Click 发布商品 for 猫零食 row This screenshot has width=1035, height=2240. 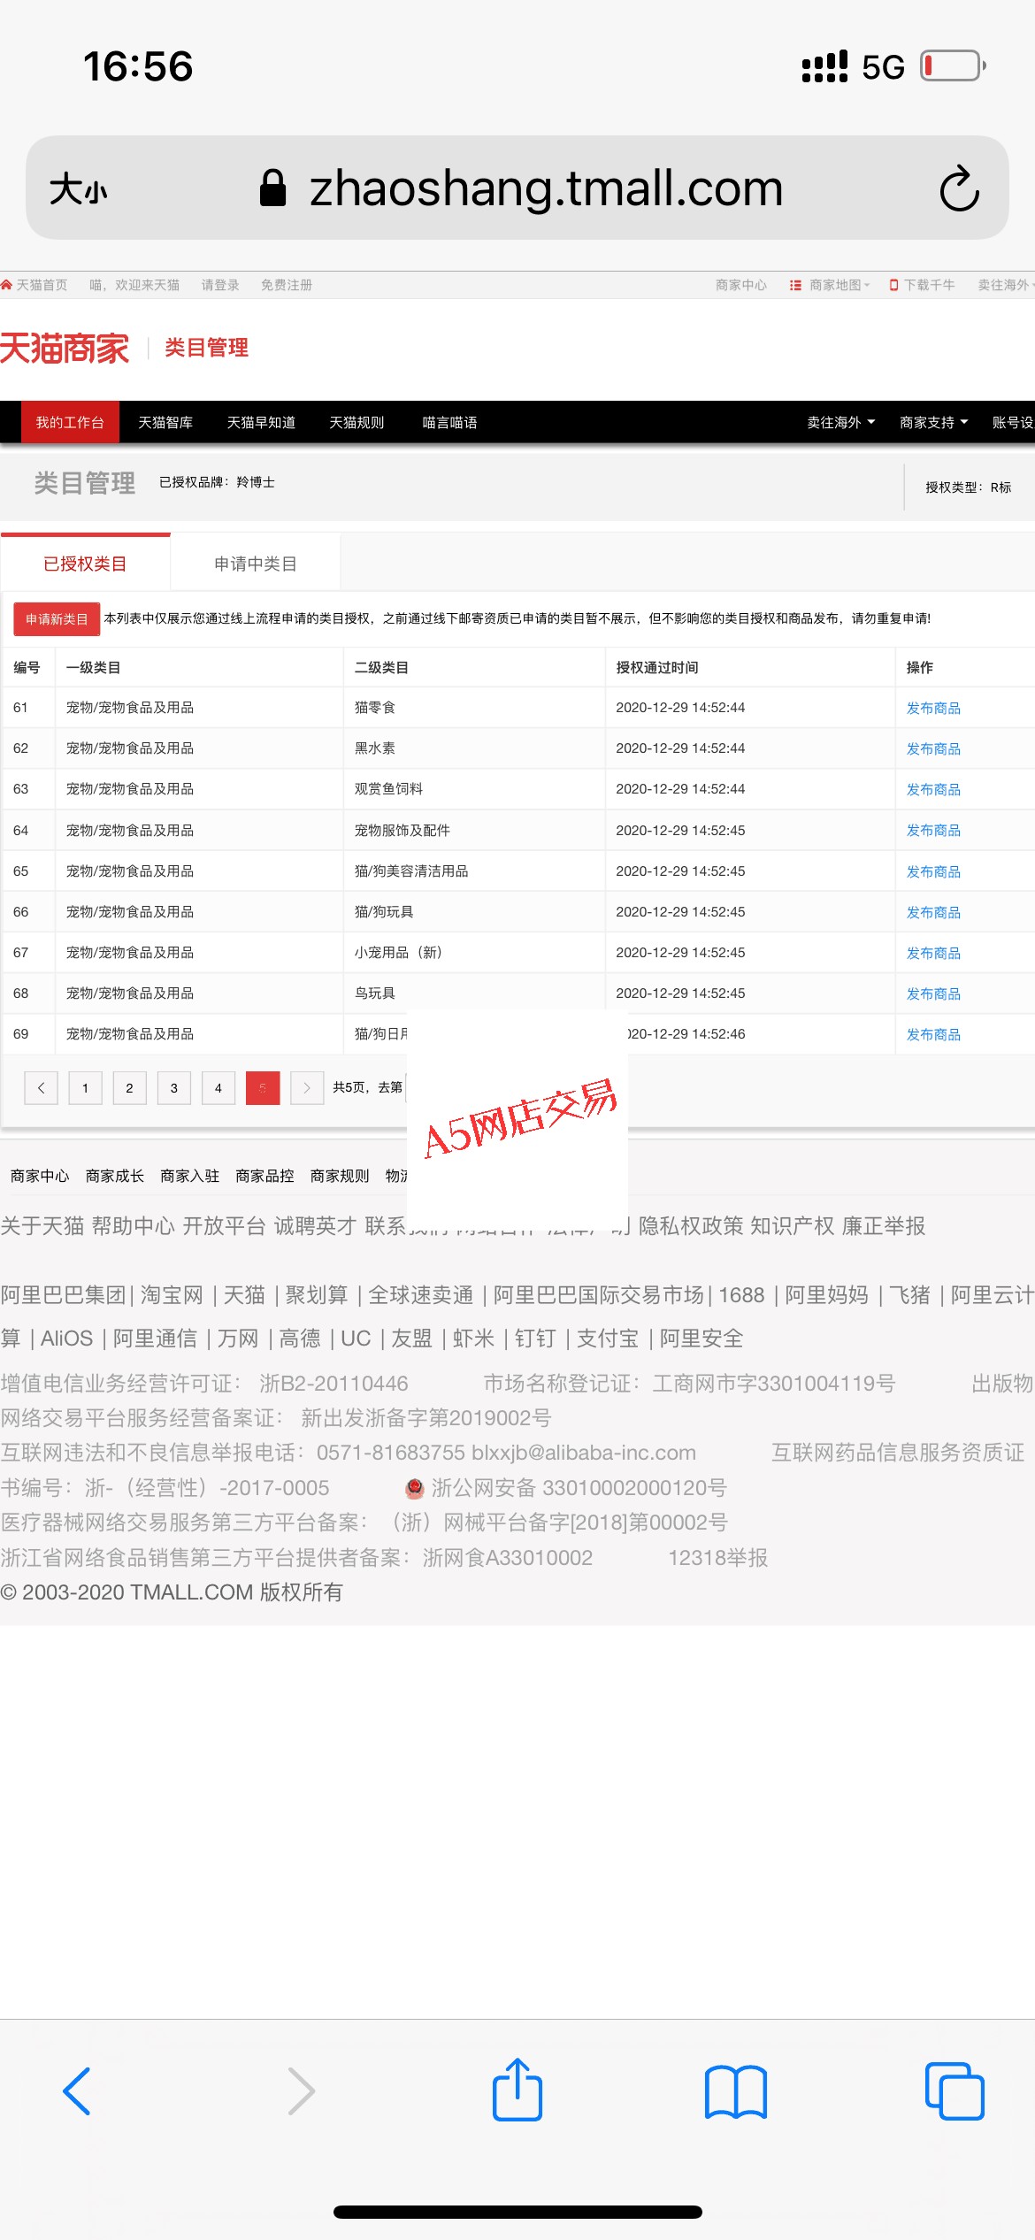(933, 708)
